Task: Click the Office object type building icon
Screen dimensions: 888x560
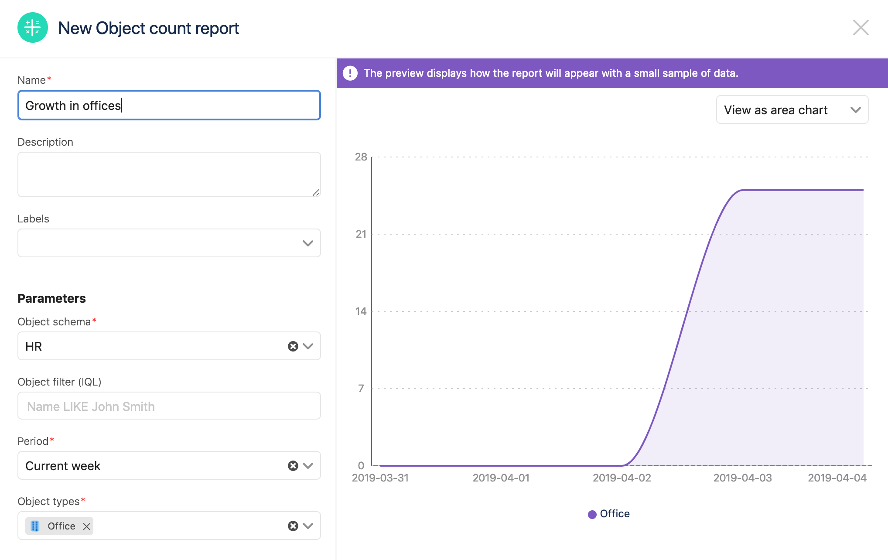Action: [x=35, y=526]
